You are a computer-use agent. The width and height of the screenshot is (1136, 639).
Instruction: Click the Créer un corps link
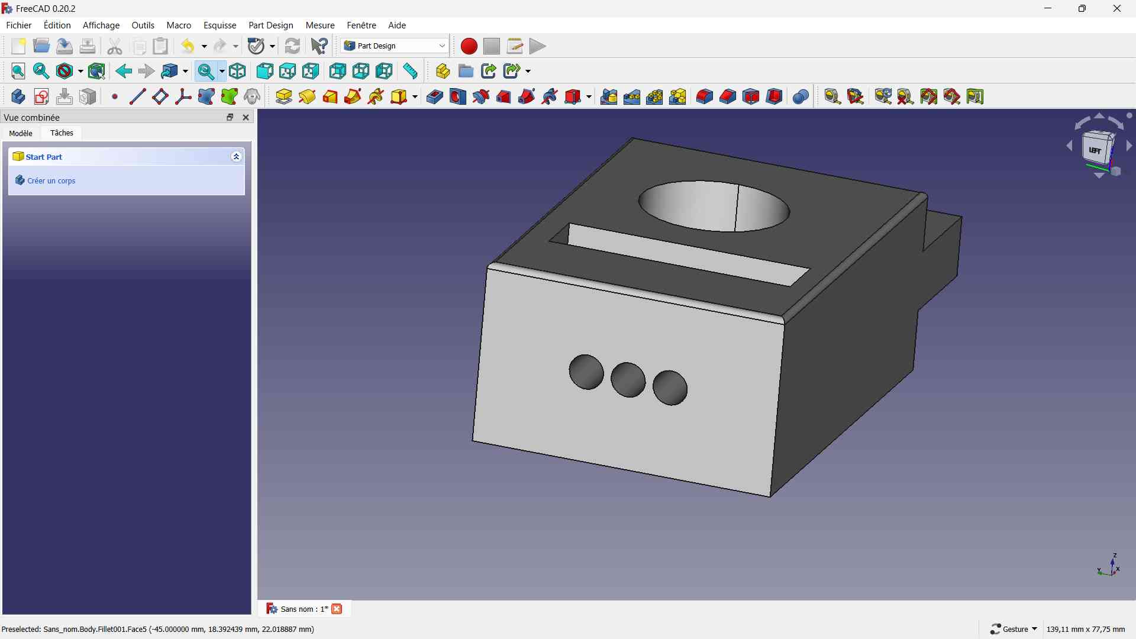(x=51, y=180)
